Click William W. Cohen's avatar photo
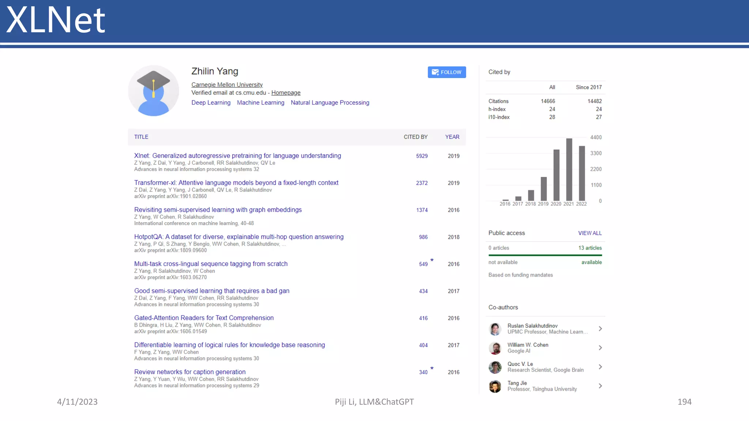 pos(495,348)
